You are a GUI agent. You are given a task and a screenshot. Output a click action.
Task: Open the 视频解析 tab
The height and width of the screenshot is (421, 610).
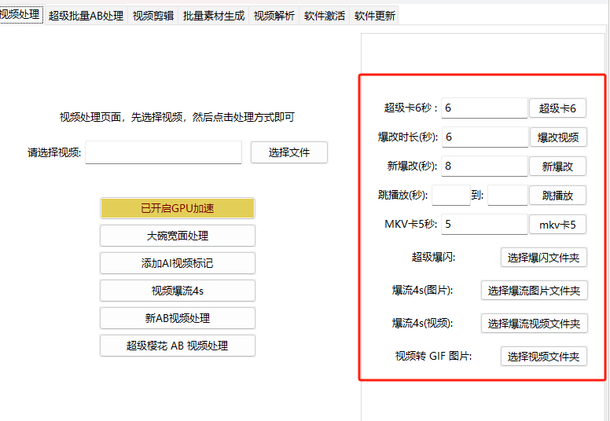point(274,16)
